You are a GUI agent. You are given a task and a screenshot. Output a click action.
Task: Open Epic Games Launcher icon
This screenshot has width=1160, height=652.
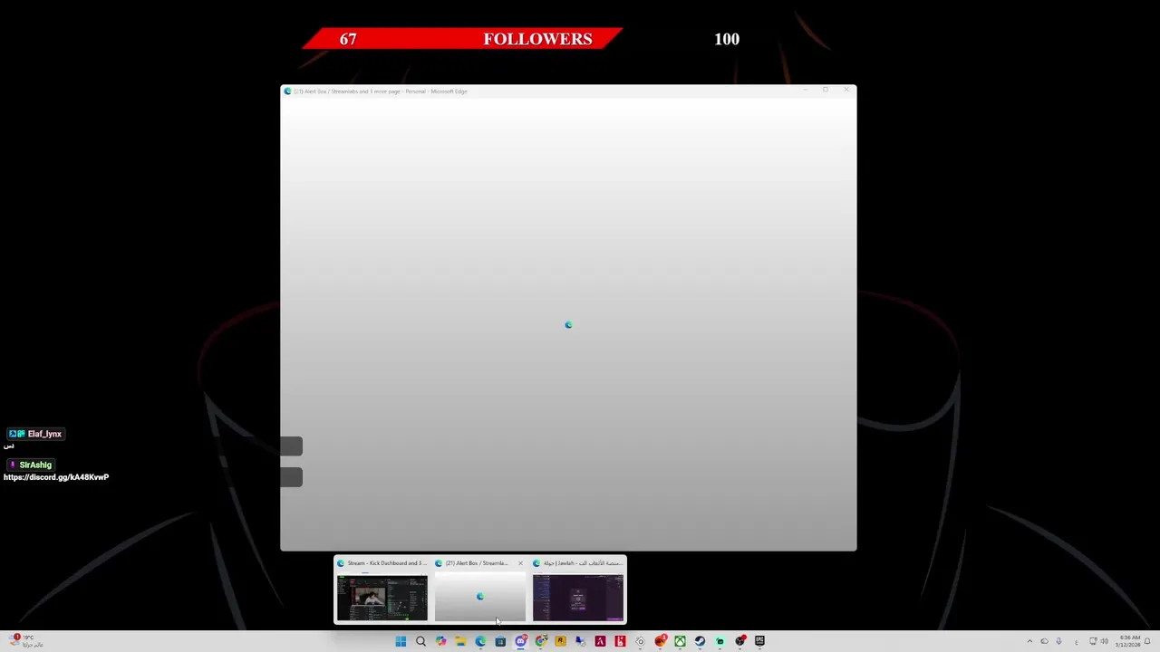pyautogui.click(x=759, y=641)
